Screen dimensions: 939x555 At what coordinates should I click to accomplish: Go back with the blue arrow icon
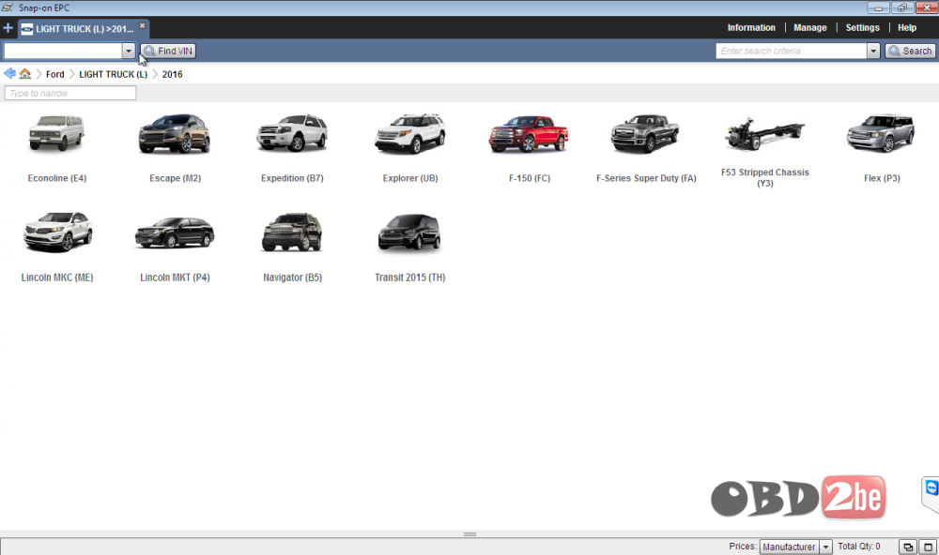pyautogui.click(x=9, y=73)
